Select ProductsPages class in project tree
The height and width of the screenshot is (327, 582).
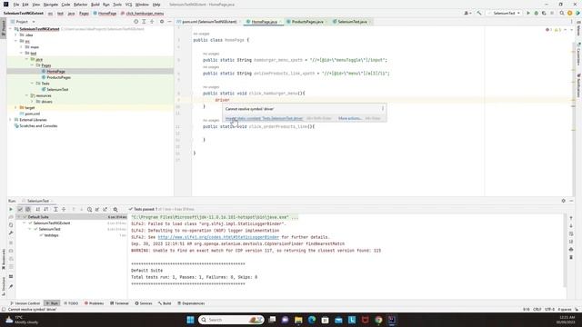pyautogui.click(x=58, y=77)
